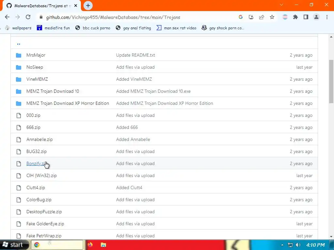Open MEMZ Trojan Download XP Horror Edition folder
Image resolution: width=334 pixels, height=250 pixels.
click(68, 103)
